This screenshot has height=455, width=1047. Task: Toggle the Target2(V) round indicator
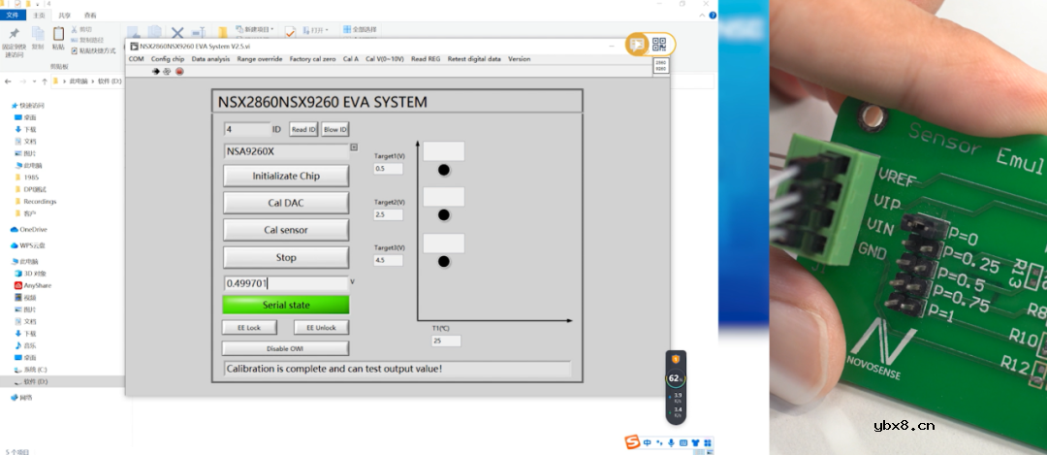(x=444, y=214)
